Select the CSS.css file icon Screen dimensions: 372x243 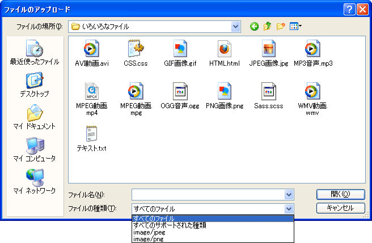136,49
